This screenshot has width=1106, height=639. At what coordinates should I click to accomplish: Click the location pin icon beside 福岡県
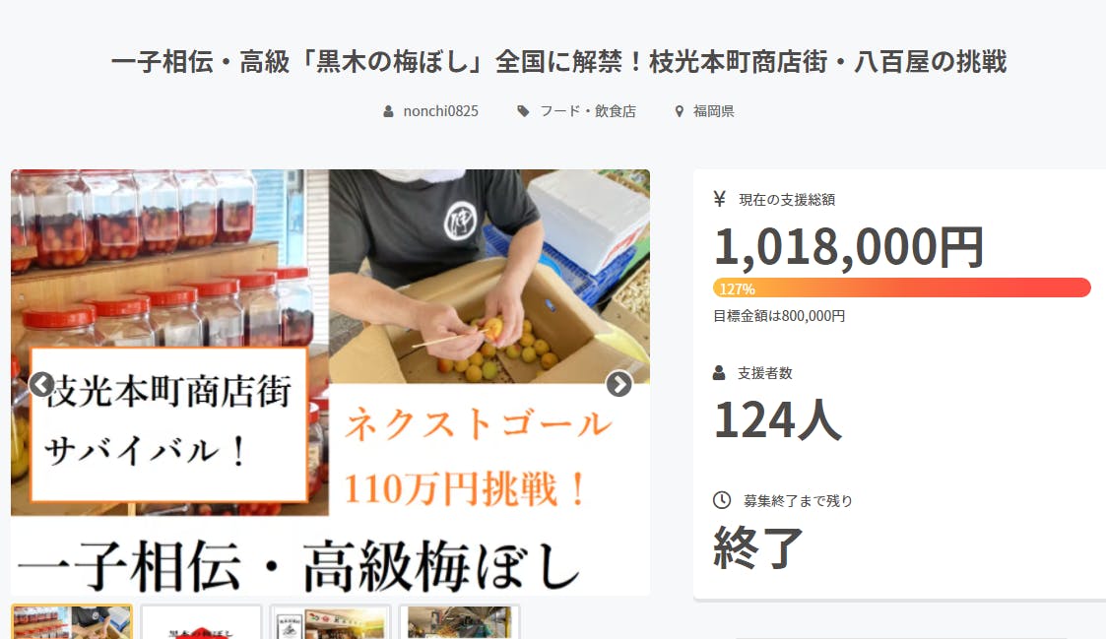click(x=680, y=111)
